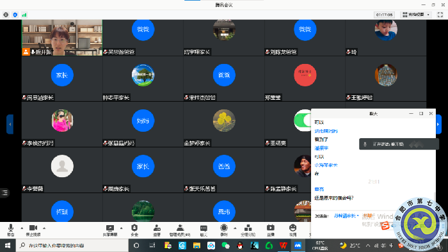Switch to Tencent Meeting taskbar icon
Viewport: 448px width, 252px height.
(298, 246)
